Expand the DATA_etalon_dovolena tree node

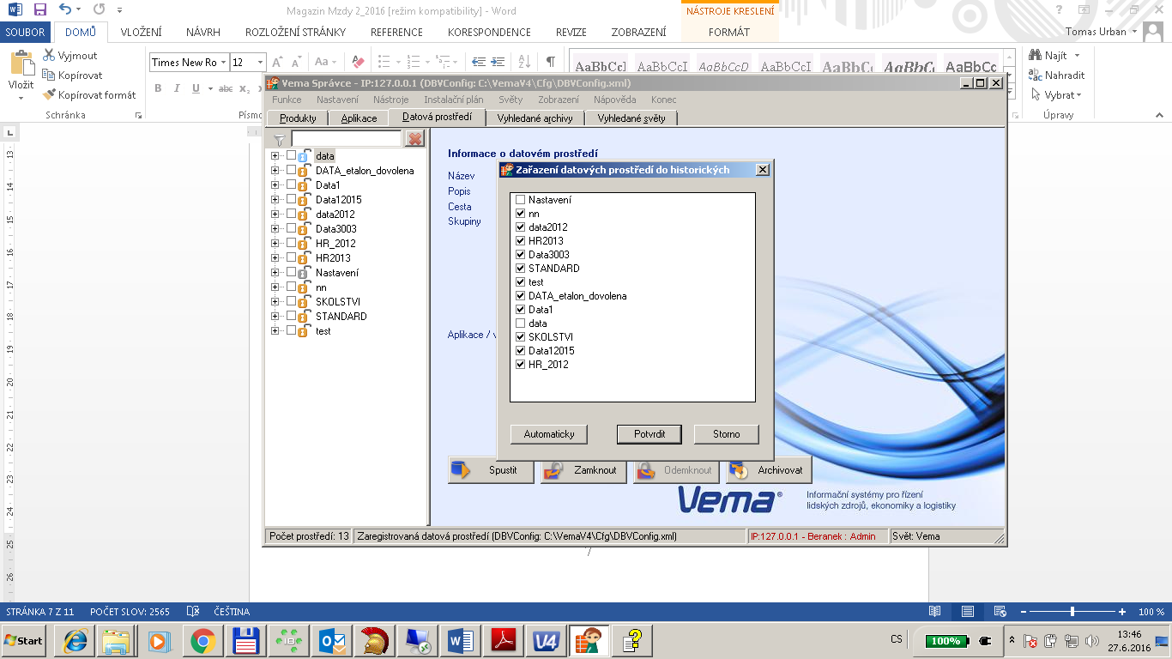point(275,170)
